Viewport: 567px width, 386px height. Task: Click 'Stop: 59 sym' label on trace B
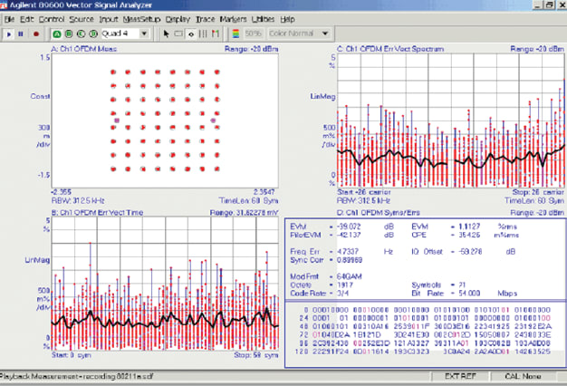click(256, 355)
